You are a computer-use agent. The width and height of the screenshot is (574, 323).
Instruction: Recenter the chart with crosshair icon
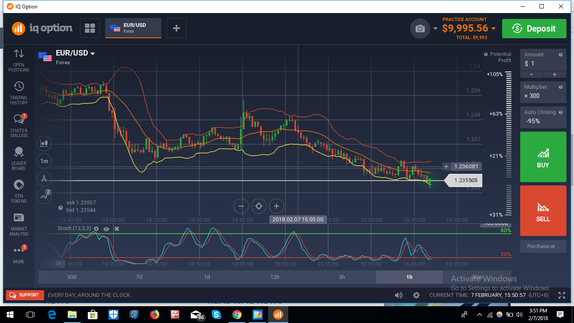tap(259, 206)
